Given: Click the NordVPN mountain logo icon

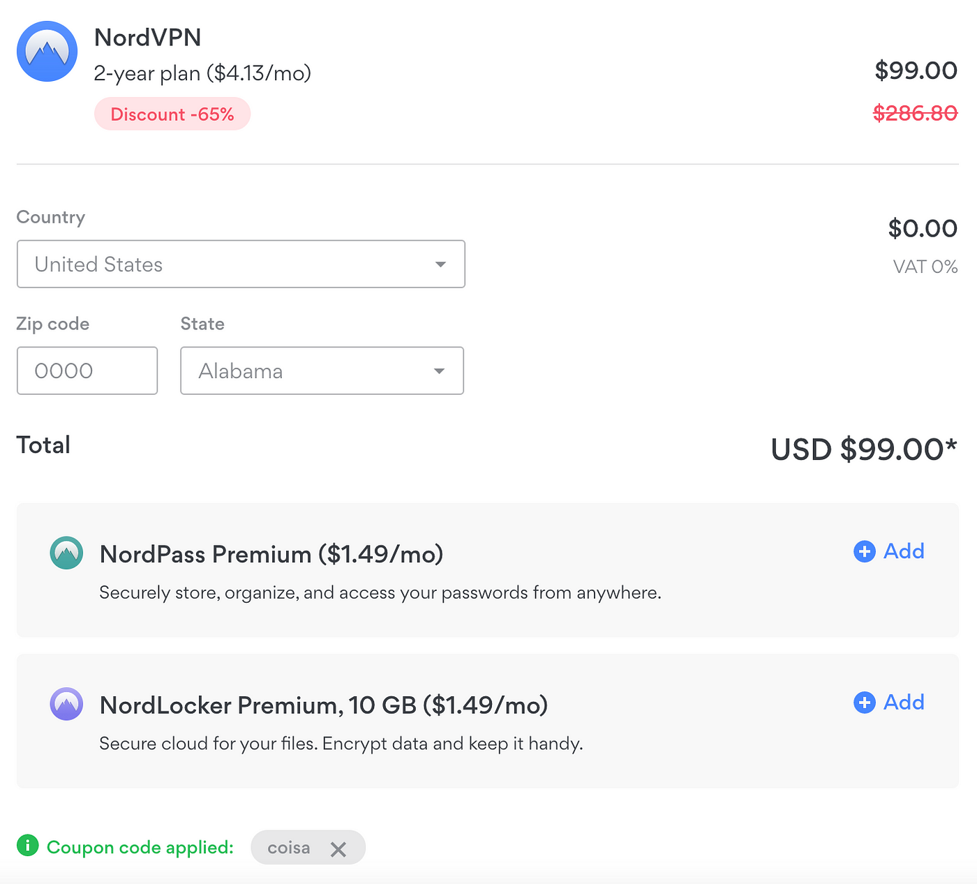Looking at the screenshot, I should [47, 51].
